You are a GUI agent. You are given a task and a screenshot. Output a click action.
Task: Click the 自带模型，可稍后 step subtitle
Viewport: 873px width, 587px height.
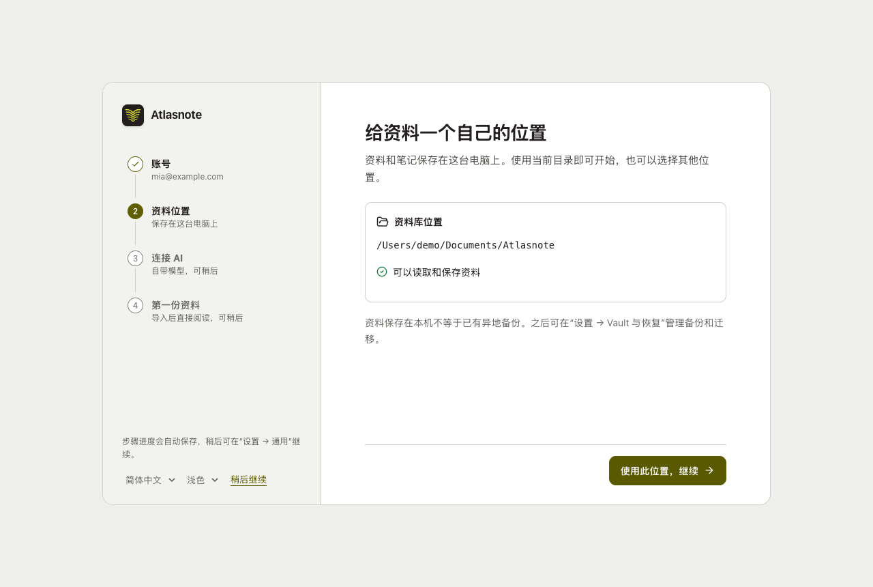click(185, 271)
